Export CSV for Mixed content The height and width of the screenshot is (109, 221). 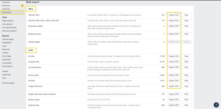click(x=174, y=100)
